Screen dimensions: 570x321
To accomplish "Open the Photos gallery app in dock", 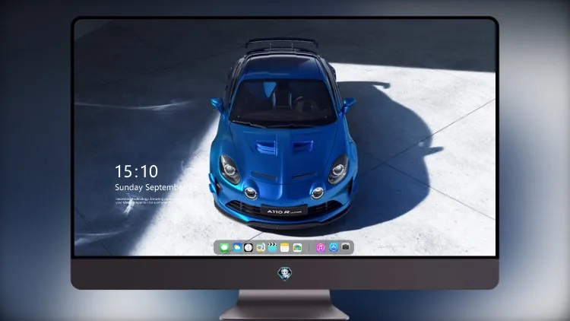I will (297, 247).
